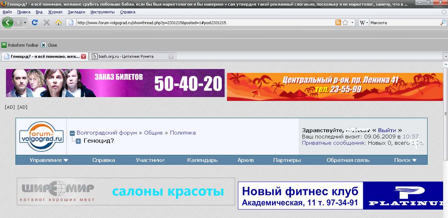Reload the page with the refresh icon
This screenshot has height=218, width=448.
(35, 22)
